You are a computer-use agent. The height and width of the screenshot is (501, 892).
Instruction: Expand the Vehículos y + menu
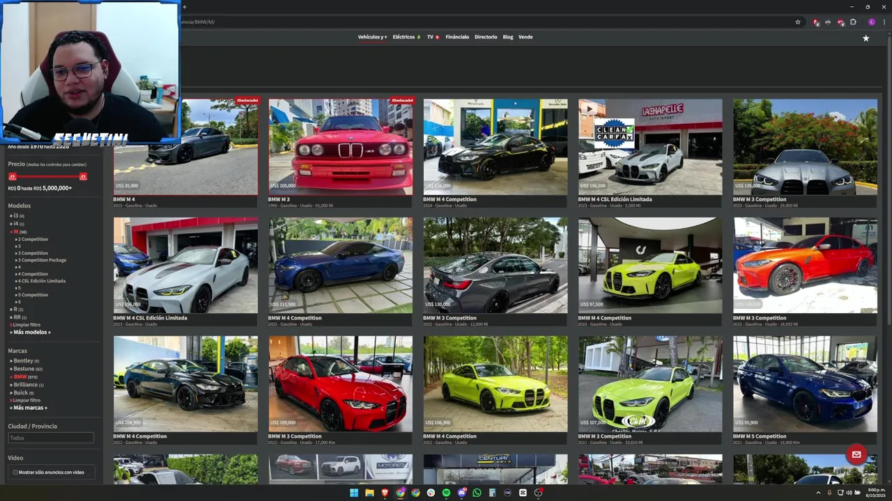(x=372, y=37)
